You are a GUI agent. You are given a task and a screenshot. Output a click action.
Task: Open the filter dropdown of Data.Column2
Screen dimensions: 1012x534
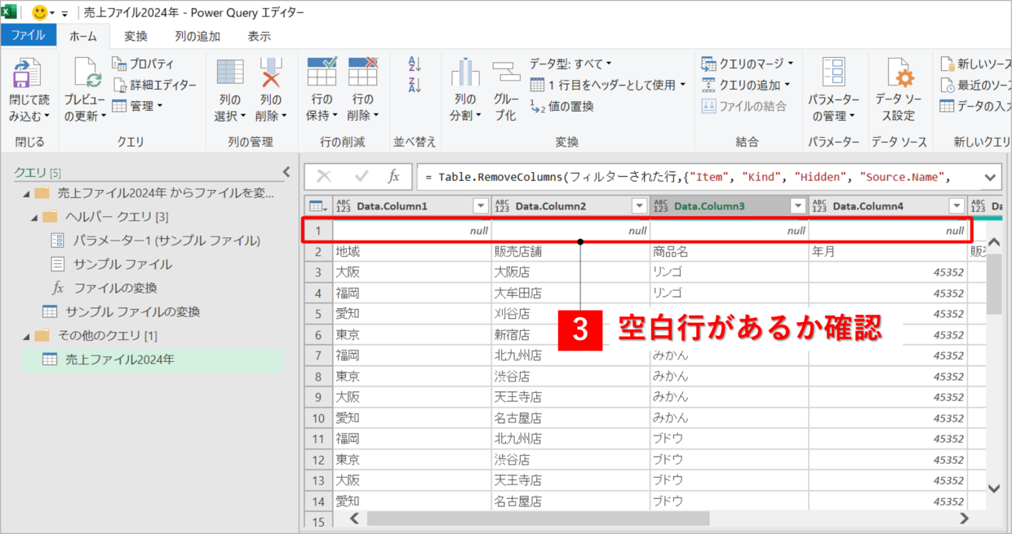pos(640,207)
